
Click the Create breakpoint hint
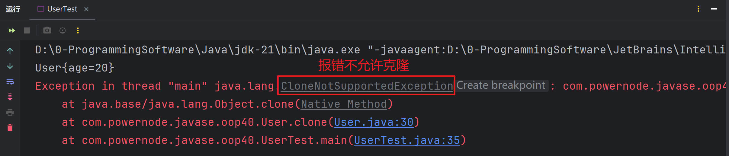pyautogui.click(x=501, y=85)
